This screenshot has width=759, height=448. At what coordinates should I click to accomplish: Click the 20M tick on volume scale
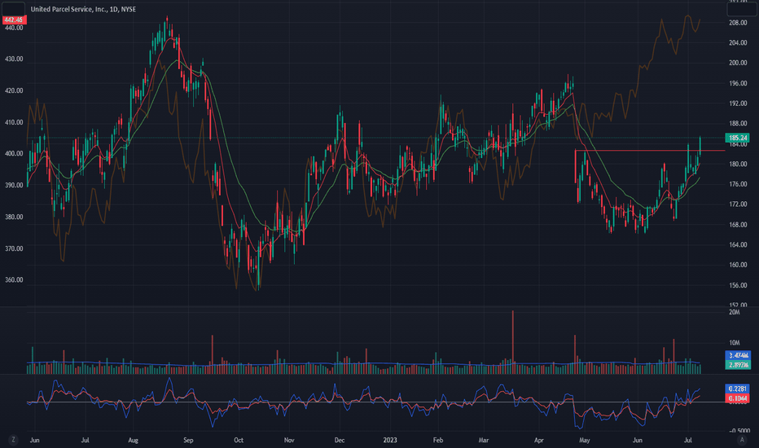(x=735, y=313)
